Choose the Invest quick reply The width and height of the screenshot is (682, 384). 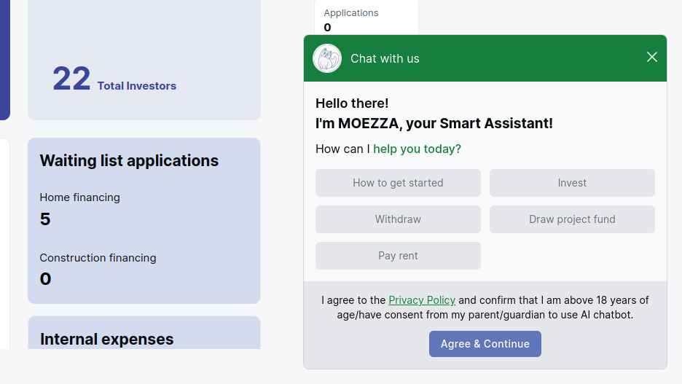(x=572, y=183)
